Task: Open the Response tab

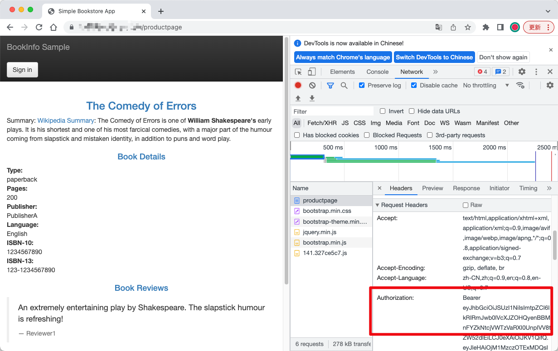Action: click(466, 188)
